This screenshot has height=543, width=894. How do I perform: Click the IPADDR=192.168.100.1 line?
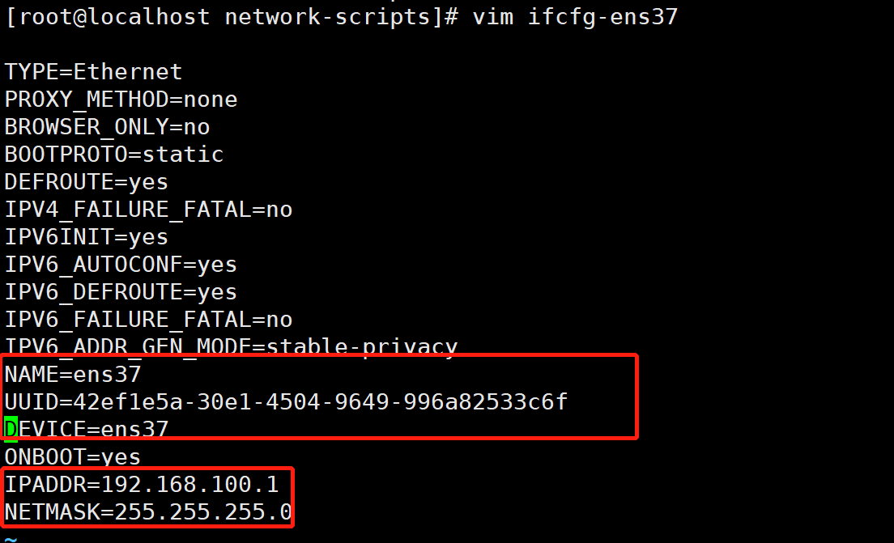click(x=142, y=485)
